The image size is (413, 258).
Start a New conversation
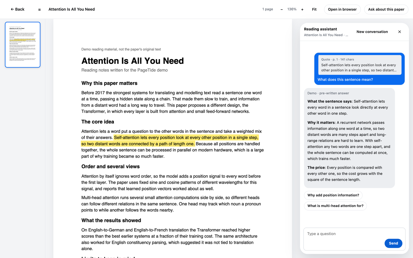pos(372,32)
